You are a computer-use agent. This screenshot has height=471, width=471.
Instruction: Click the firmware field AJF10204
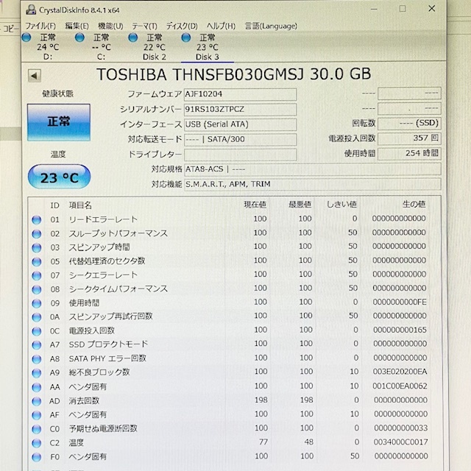click(241, 94)
